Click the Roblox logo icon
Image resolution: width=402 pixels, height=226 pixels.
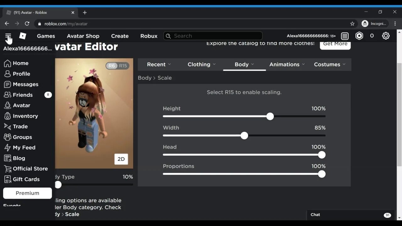click(x=23, y=36)
